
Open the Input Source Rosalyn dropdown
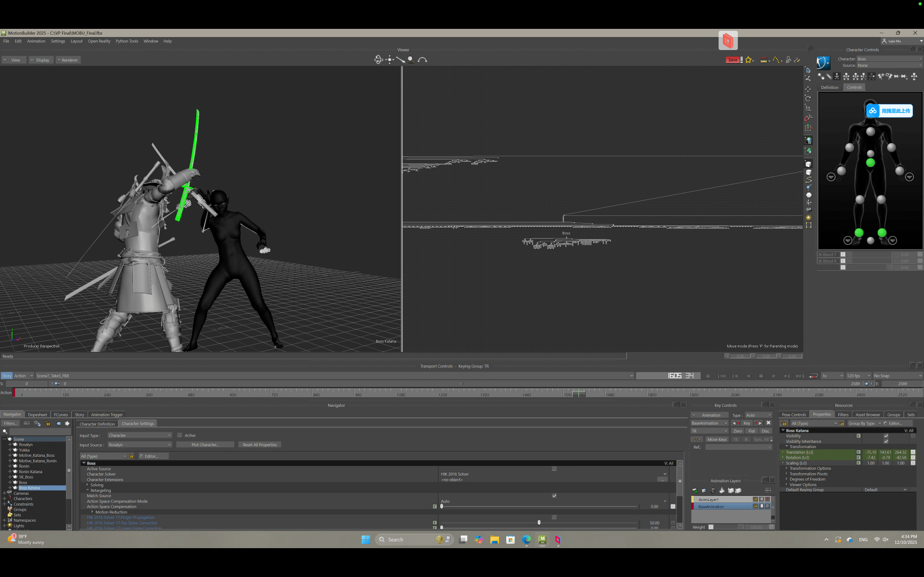point(140,445)
